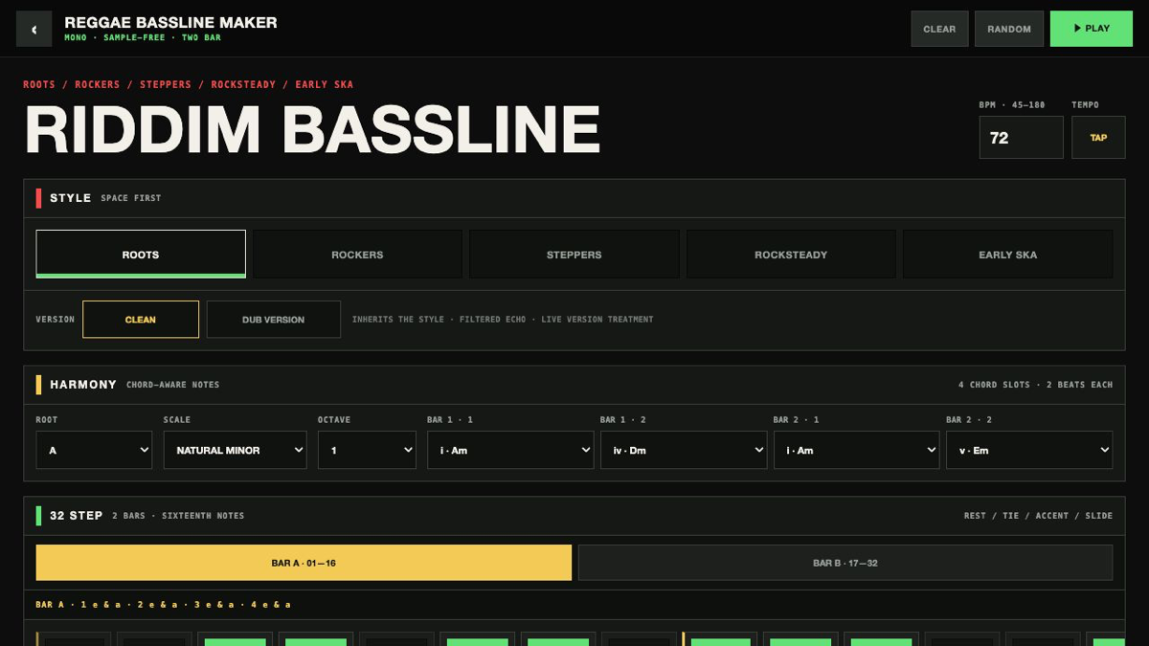This screenshot has height=646, width=1149.
Task: Select the Steppers style
Action: point(574,255)
